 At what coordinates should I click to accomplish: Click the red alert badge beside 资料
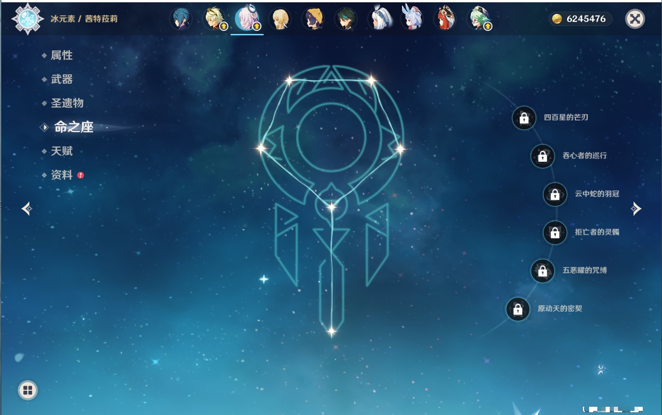pos(81,175)
